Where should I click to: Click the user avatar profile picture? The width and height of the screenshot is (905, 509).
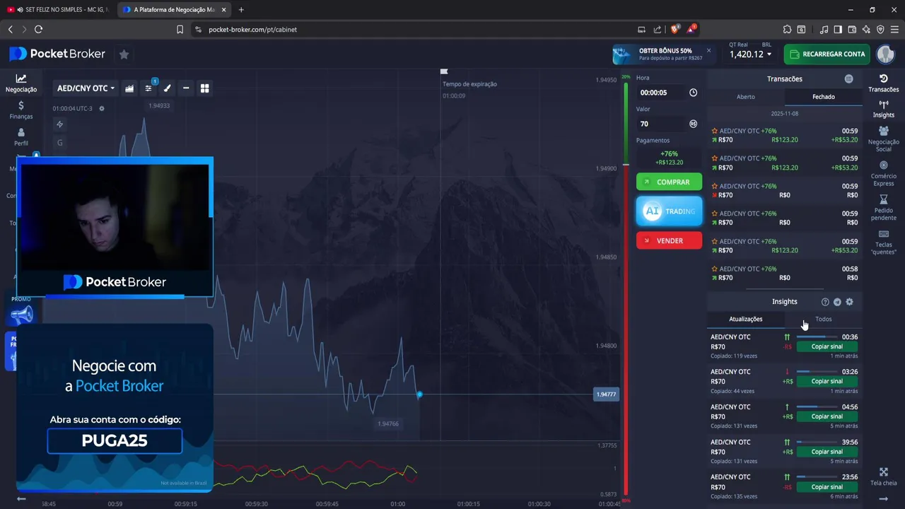tap(885, 54)
